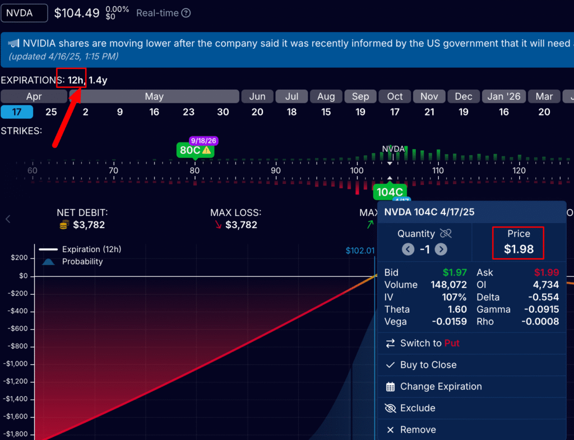Click the megaphone news announcement icon
Viewport: 574px width, 440px height.
coord(13,44)
